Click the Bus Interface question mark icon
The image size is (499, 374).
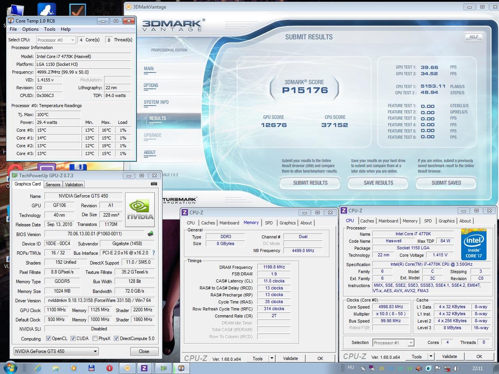pyautogui.click(x=154, y=253)
